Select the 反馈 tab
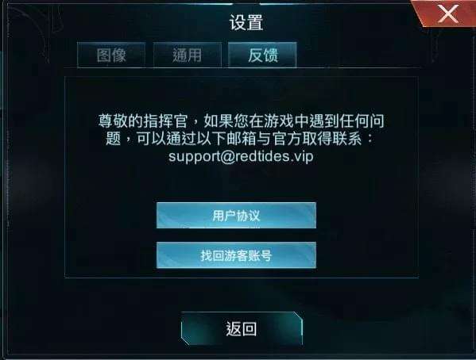Viewport: 476px width, 360px height. click(x=262, y=56)
